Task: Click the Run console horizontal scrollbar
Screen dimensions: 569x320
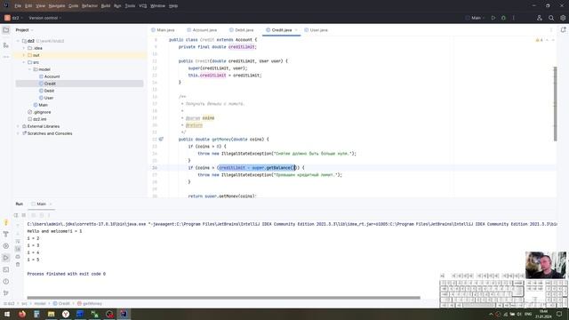Action: click(x=223, y=298)
